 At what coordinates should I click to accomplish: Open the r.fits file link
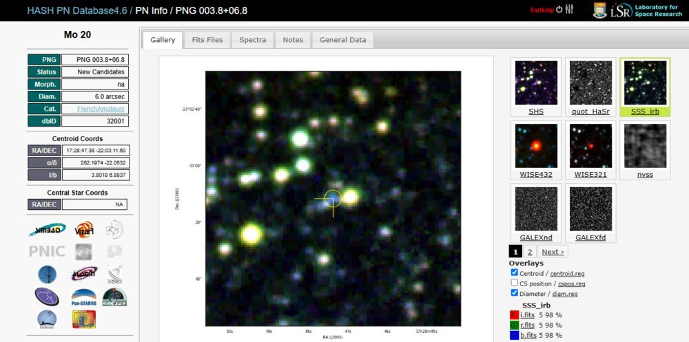click(527, 325)
